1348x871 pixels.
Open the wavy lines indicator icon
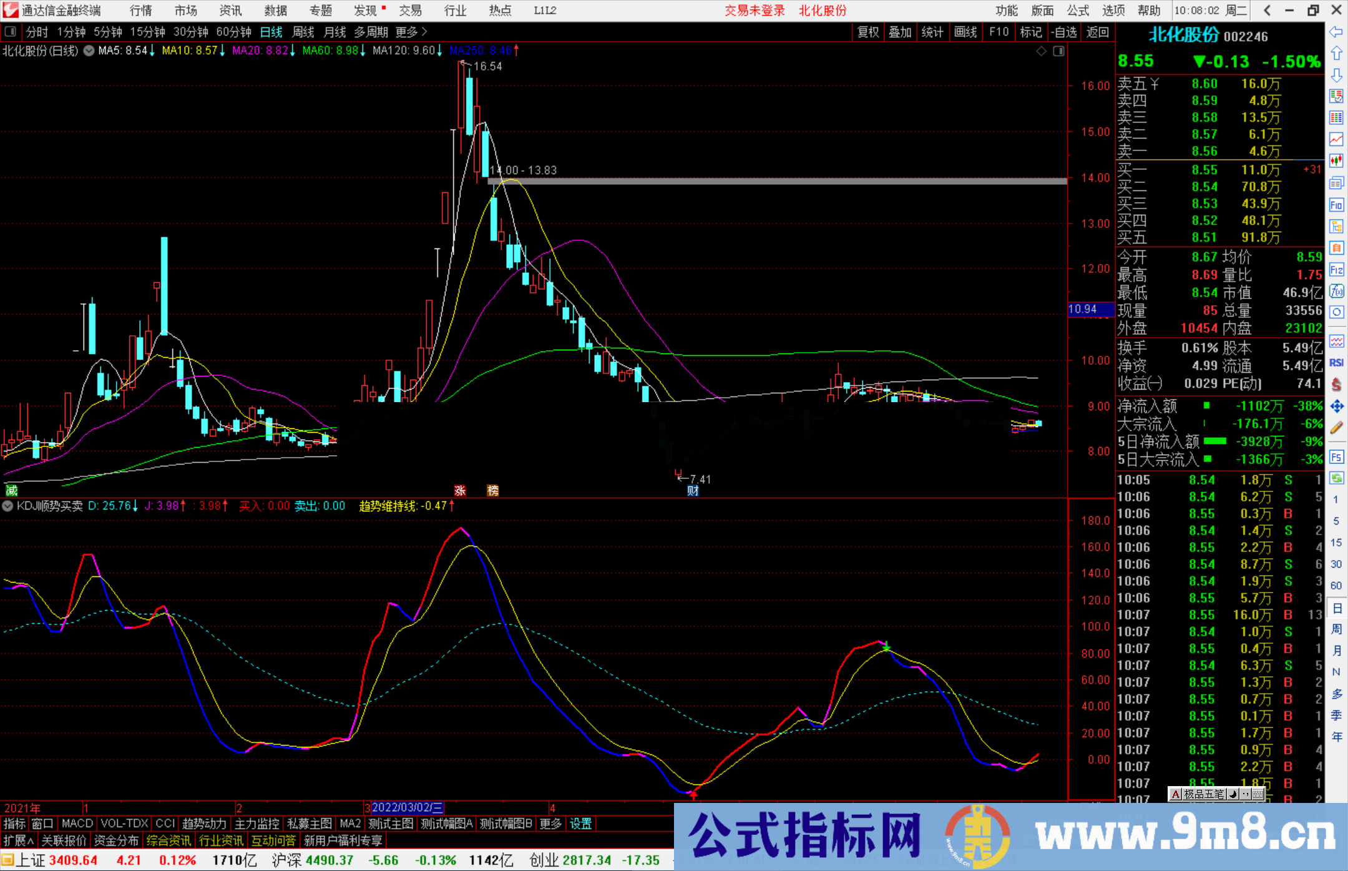(x=1336, y=341)
